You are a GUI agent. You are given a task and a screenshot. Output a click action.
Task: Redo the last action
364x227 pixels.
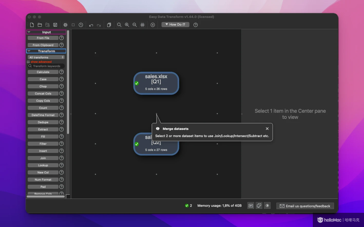pyautogui.click(x=99, y=25)
